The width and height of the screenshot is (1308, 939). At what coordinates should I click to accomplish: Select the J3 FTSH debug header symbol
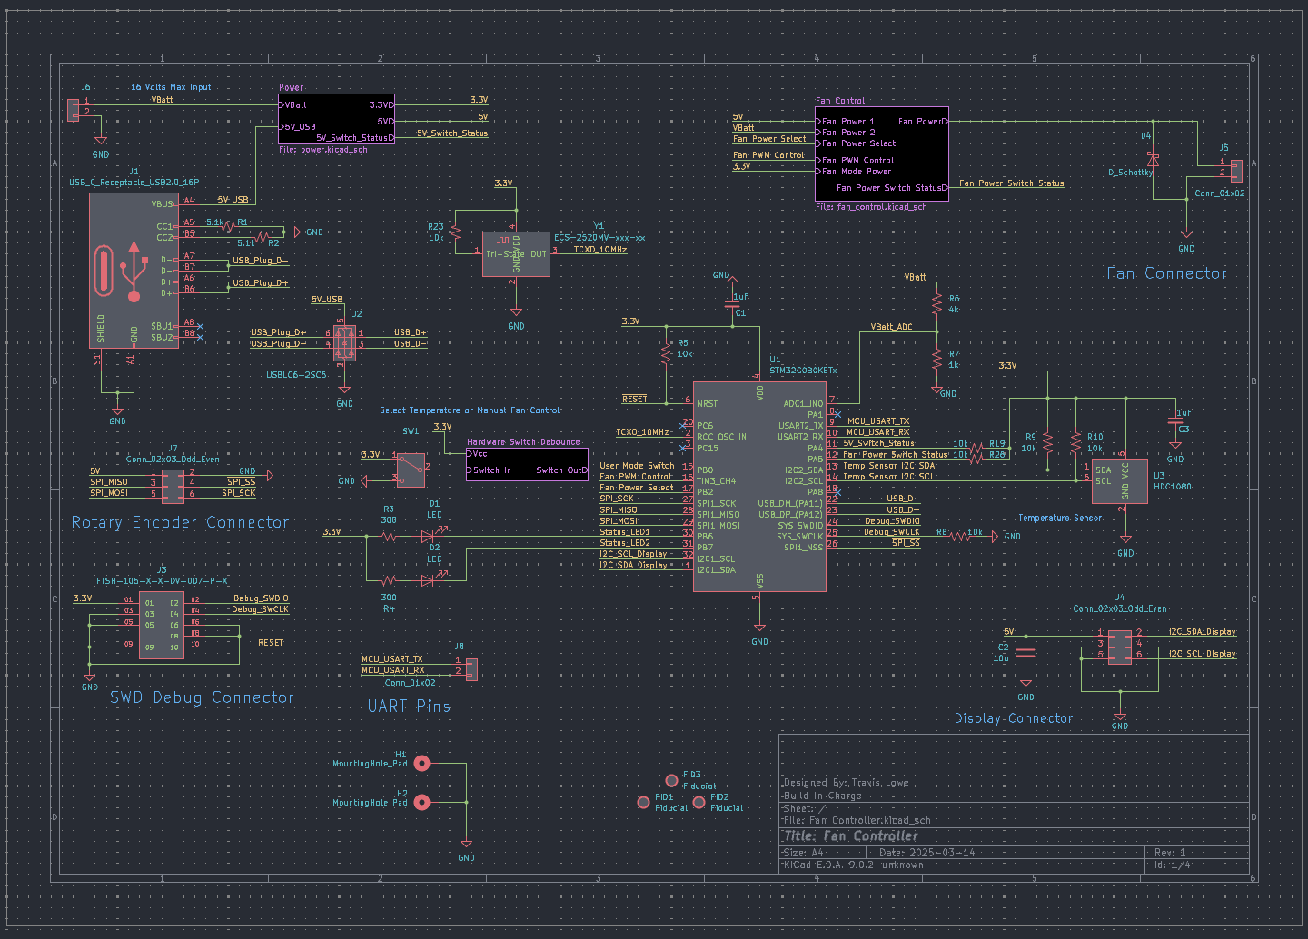tap(160, 624)
